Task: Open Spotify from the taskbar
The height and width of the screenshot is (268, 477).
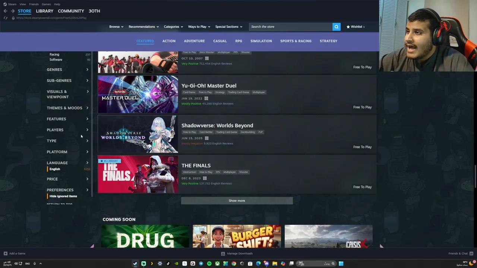Action: (209, 264)
